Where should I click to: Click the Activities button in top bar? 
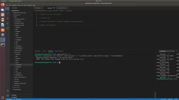4,1
